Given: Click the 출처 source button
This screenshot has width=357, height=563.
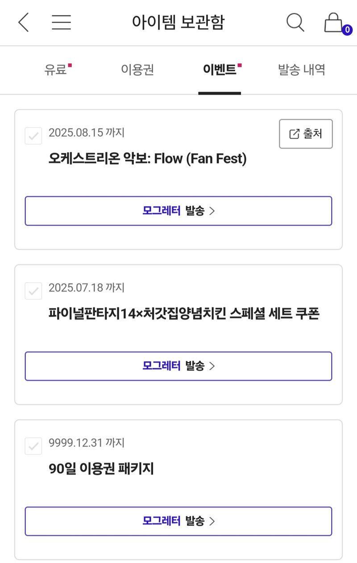Looking at the screenshot, I should click(x=306, y=134).
